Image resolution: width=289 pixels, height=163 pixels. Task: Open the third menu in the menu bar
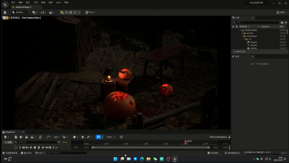[x=28, y=3]
